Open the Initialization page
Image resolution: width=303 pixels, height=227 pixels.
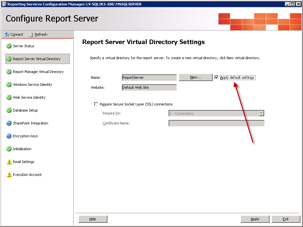pyautogui.click(x=22, y=149)
